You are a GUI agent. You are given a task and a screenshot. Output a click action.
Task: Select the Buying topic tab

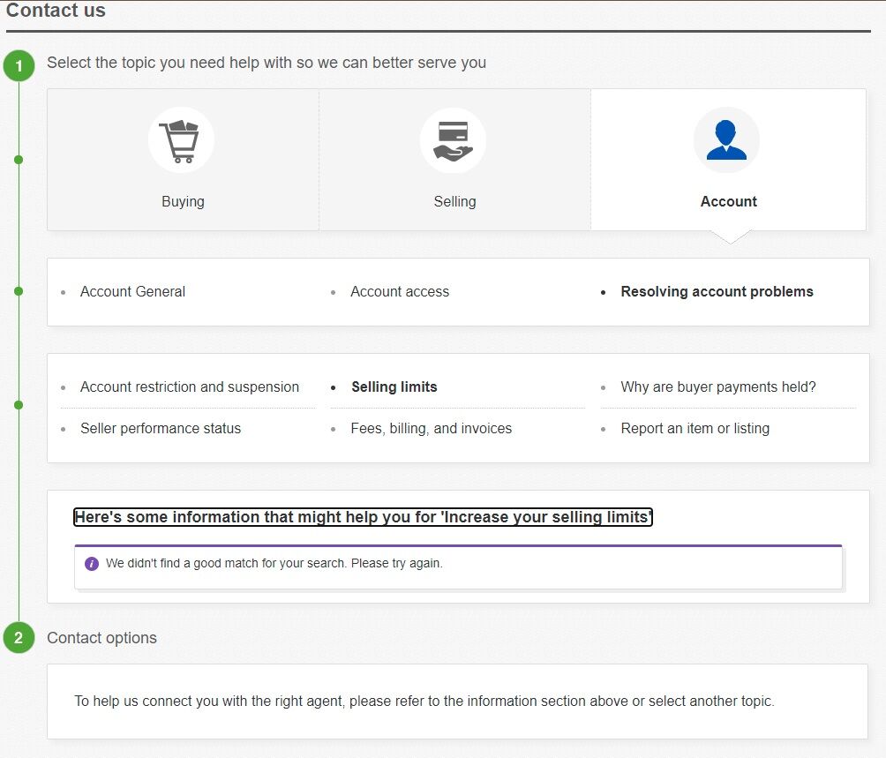pos(183,201)
